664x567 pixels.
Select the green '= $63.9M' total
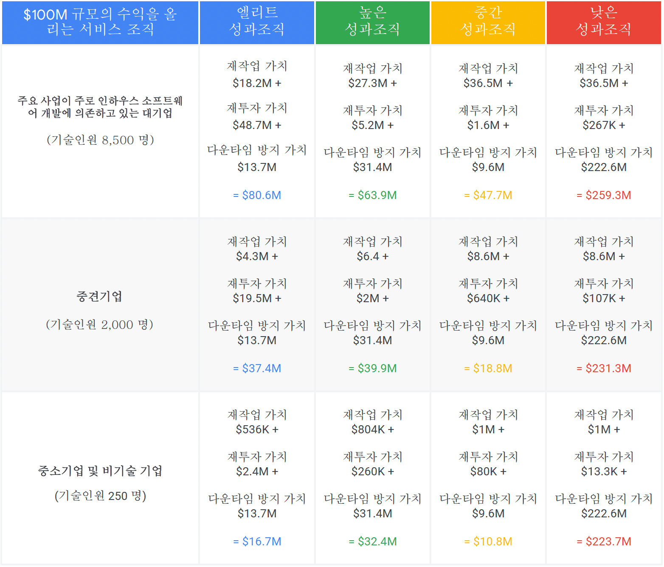pyautogui.click(x=372, y=195)
